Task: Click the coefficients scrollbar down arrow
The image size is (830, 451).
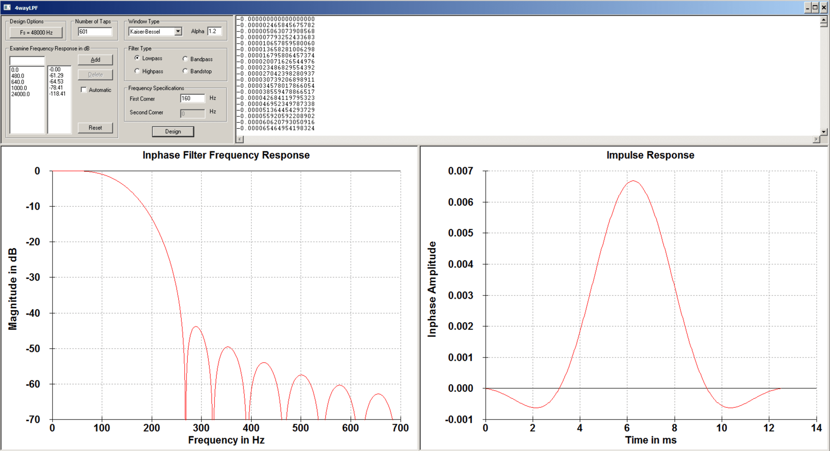Action: [x=824, y=132]
